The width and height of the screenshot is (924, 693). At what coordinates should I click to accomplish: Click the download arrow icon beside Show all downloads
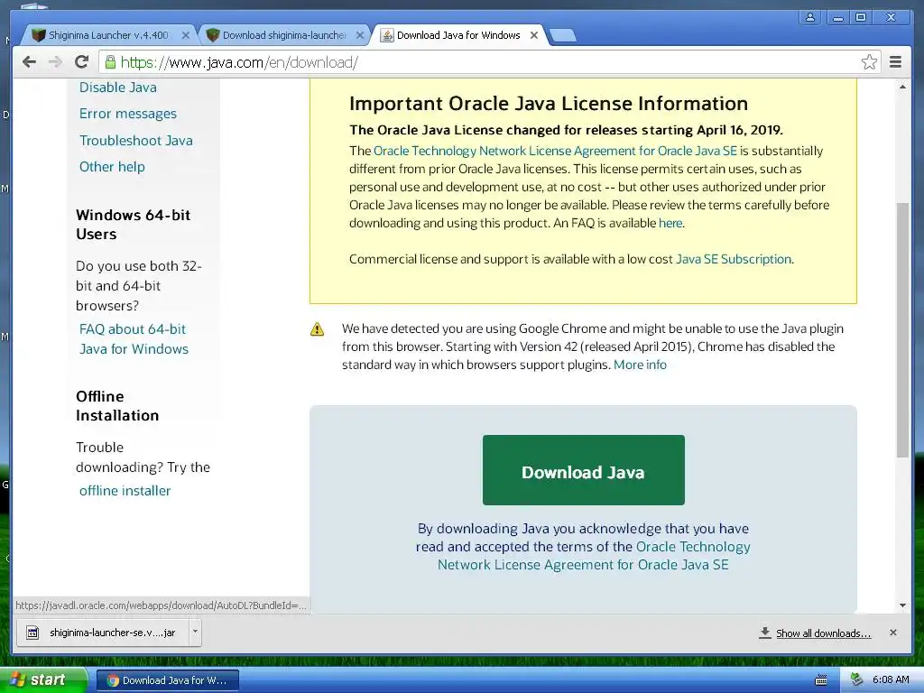click(x=765, y=633)
